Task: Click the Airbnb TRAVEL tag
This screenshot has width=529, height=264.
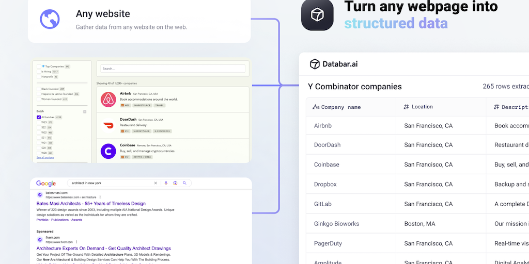Action: pos(160,105)
